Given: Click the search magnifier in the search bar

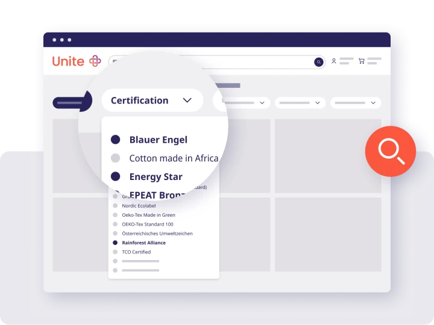Looking at the screenshot, I should pos(318,62).
